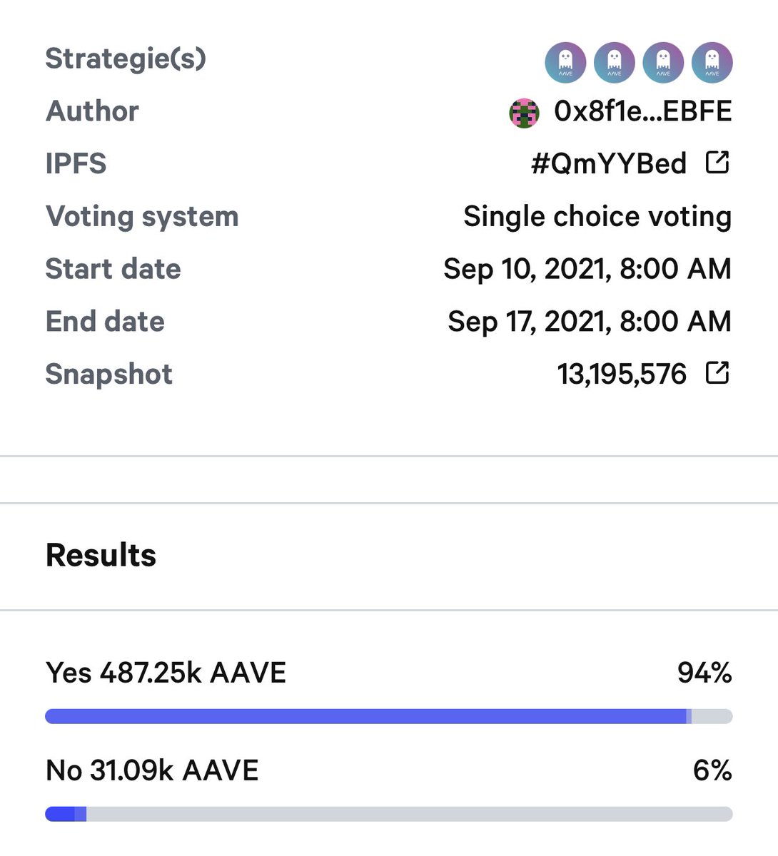Click the fourth AAVE strategy icon
This screenshot has height=856, width=778.
[x=712, y=63]
